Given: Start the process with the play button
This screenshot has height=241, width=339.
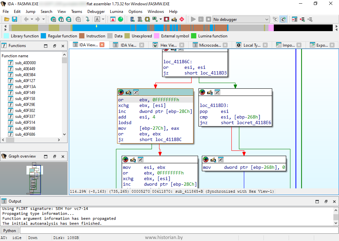Looking at the screenshot, I should tap(193, 19).
